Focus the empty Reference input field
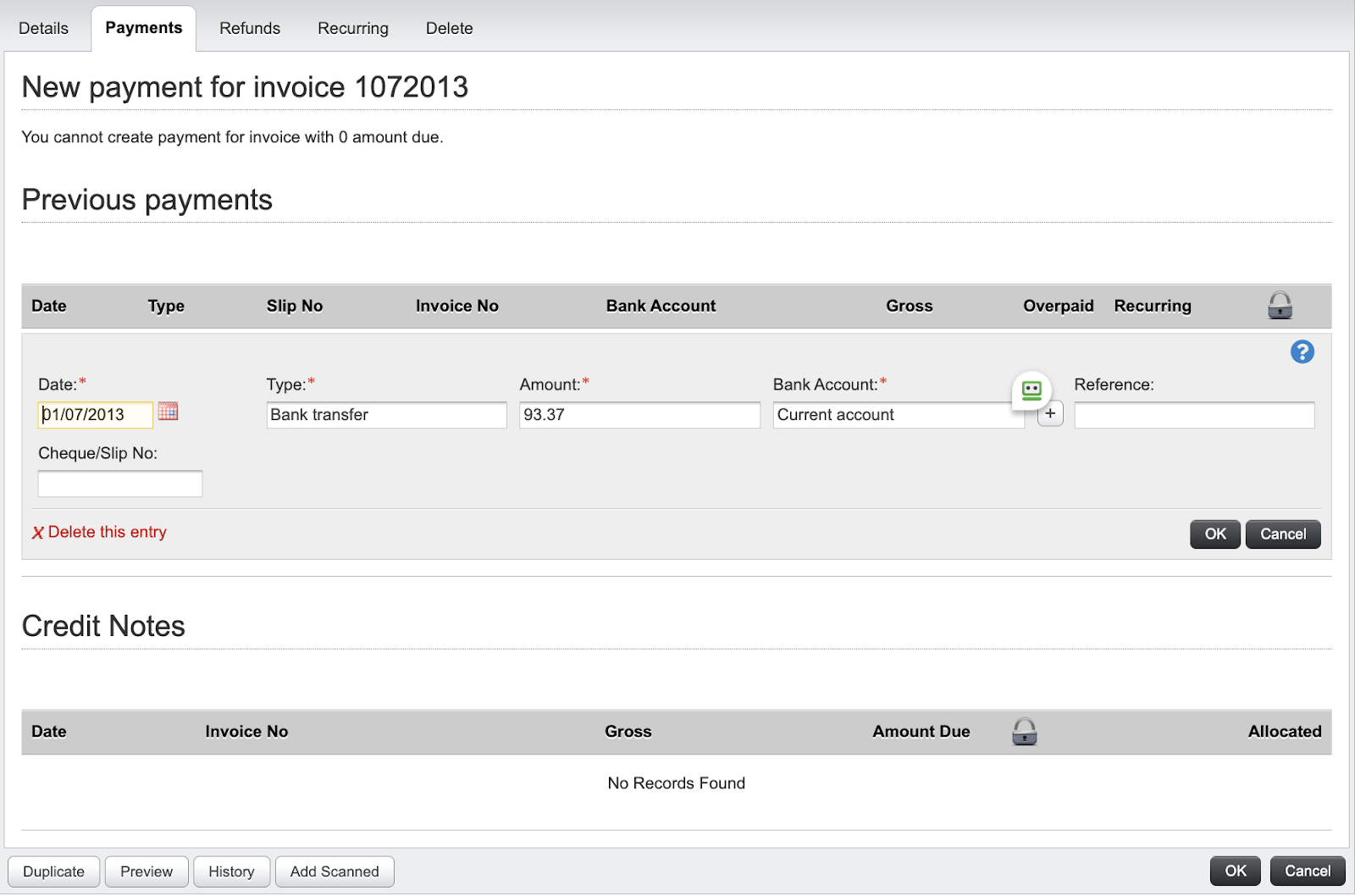The height and width of the screenshot is (896, 1355). (x=1194, y=415)
